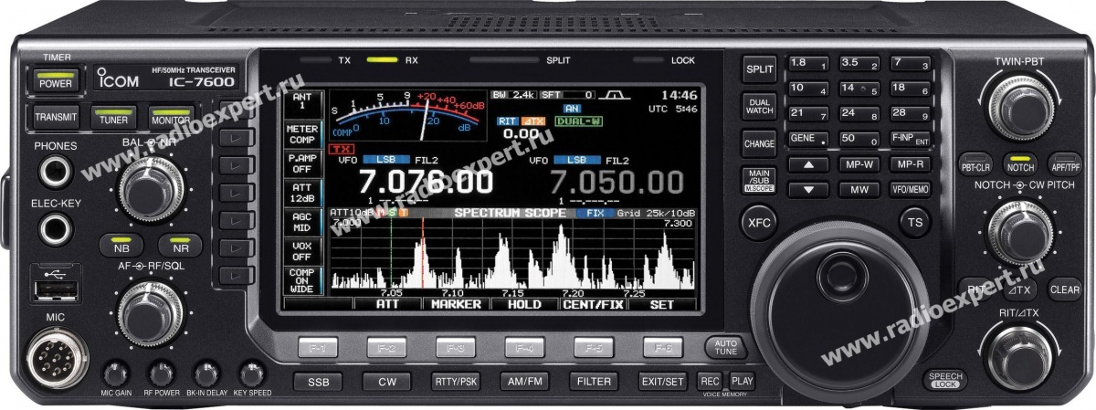Toggle DUAL WATCH mode
The height and width of the screenshot is (410, 1096).
point(760,106)
